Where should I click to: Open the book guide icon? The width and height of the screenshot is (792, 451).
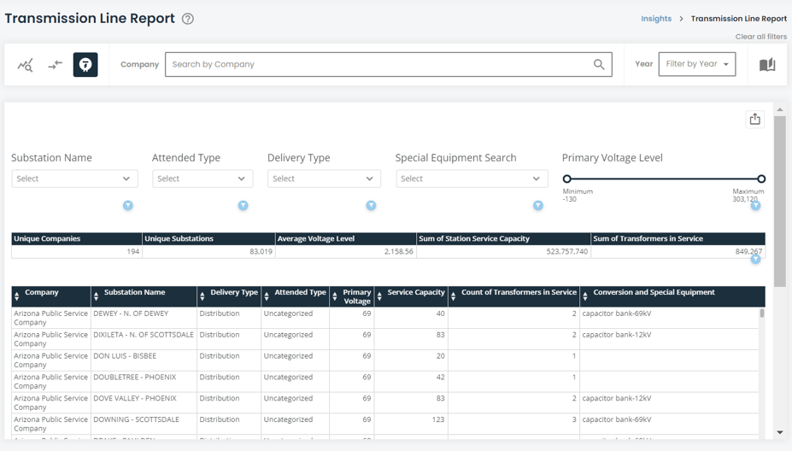click(x=767, y=65)
